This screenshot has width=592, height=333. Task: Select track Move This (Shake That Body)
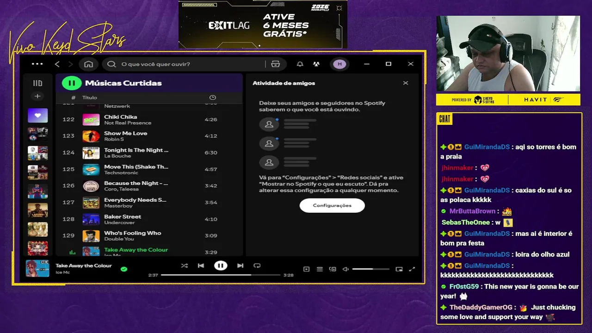149,169
